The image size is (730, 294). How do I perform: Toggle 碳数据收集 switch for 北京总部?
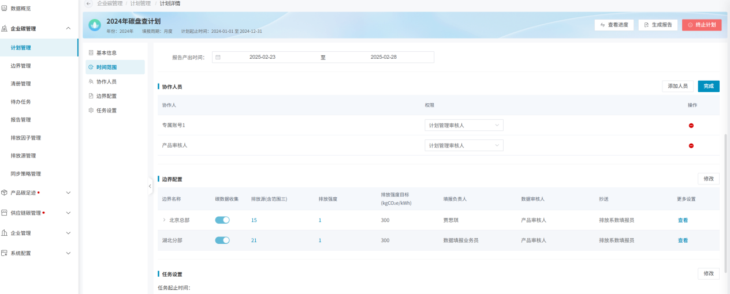pyautogui.click(x=222, y=220)
